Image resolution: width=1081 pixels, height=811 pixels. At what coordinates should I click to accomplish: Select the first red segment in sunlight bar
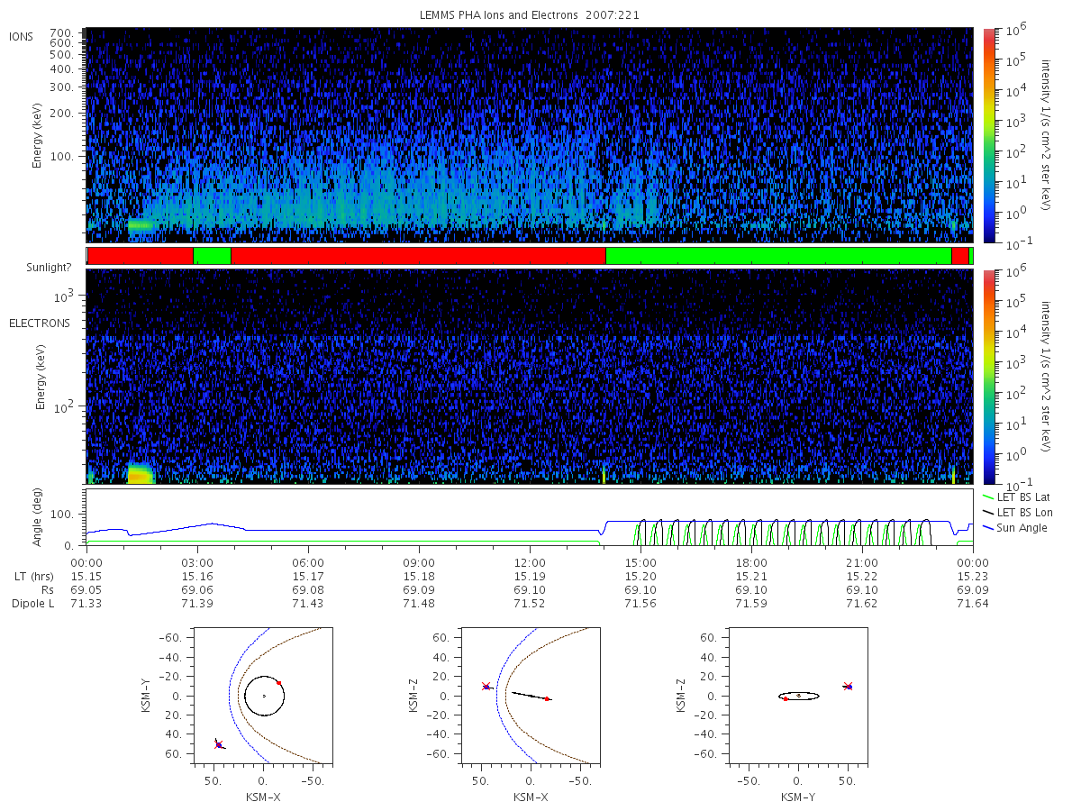[x=141, y=256]
